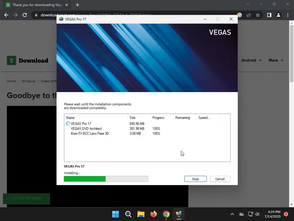Open Chrome profile menu
The image size is (294, 221).
pyautogui.click(x=278, y=15)
